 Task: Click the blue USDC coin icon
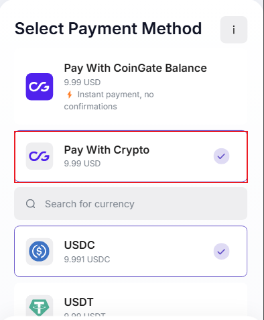click(40, 252)
